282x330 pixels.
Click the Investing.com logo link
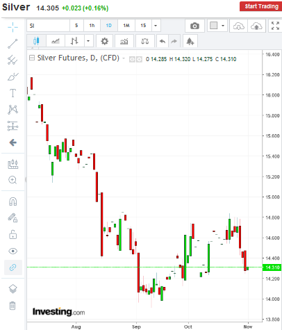pyautogui.click(x=58, y=312)
